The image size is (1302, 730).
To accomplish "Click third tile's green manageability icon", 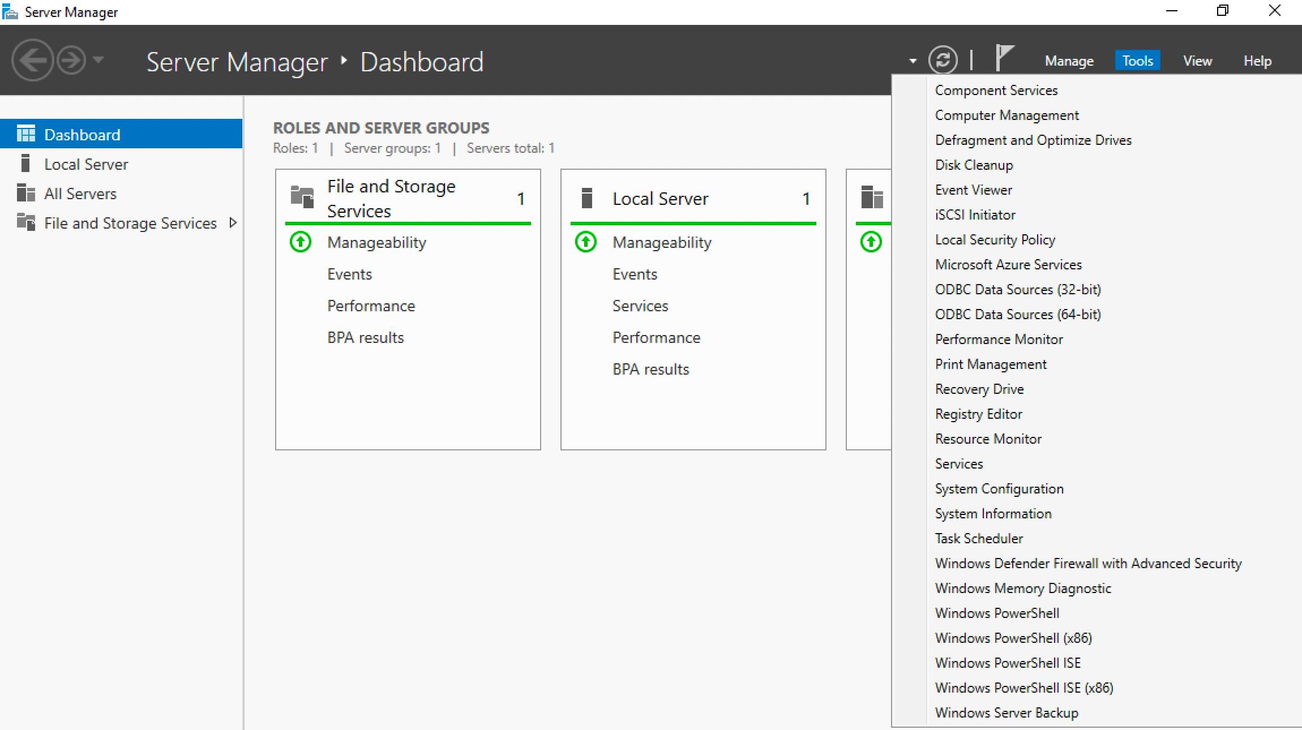I will tap(871, 242).
